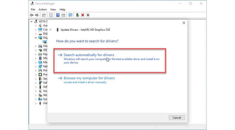Screen dimensions: 235x130
Task: Expand the Keyboards chevron
Action: [x=36, y=54]
